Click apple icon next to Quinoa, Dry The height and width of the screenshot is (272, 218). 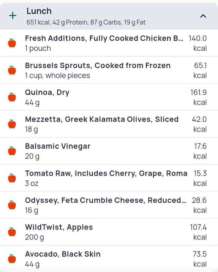pyautogui.click(x=12, y=97)
